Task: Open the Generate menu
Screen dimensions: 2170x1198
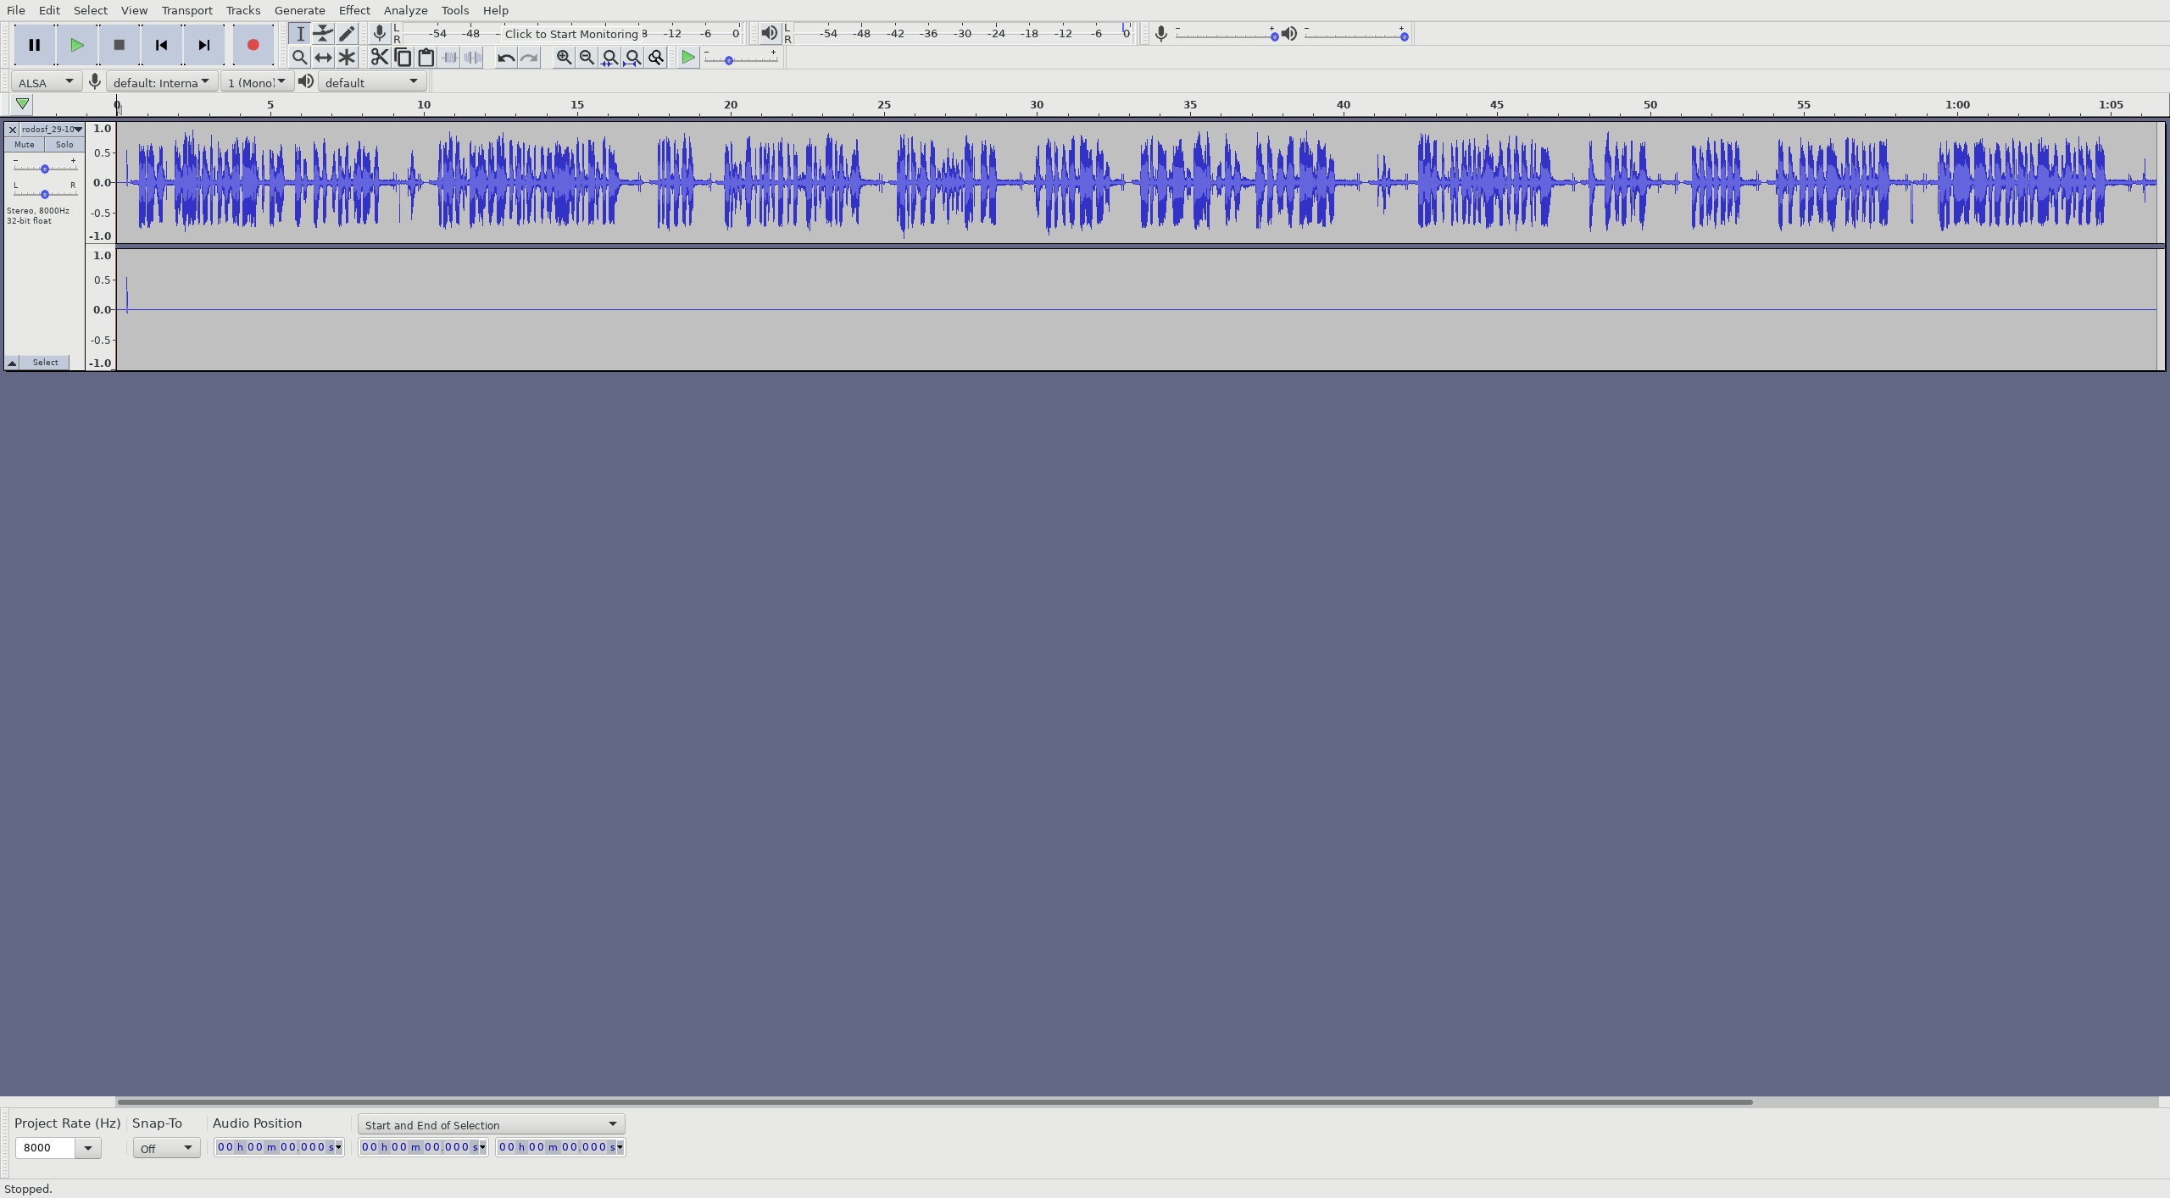Action: 299,10
